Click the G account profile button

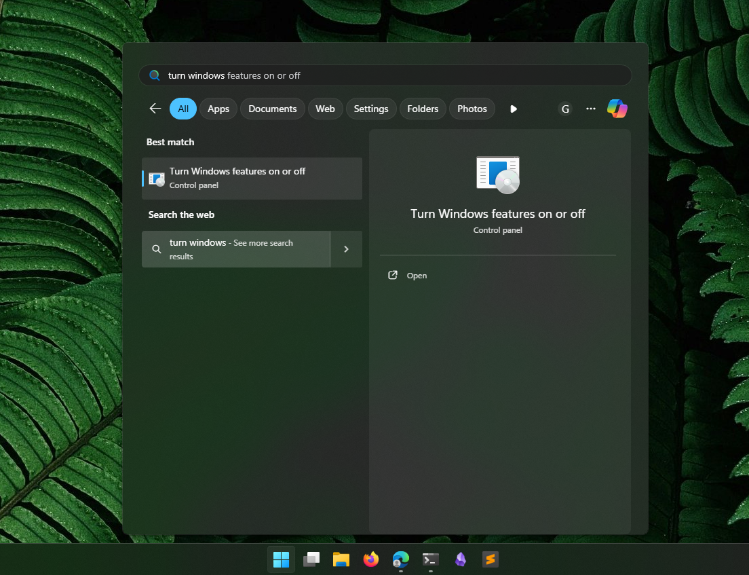(565, 109)
